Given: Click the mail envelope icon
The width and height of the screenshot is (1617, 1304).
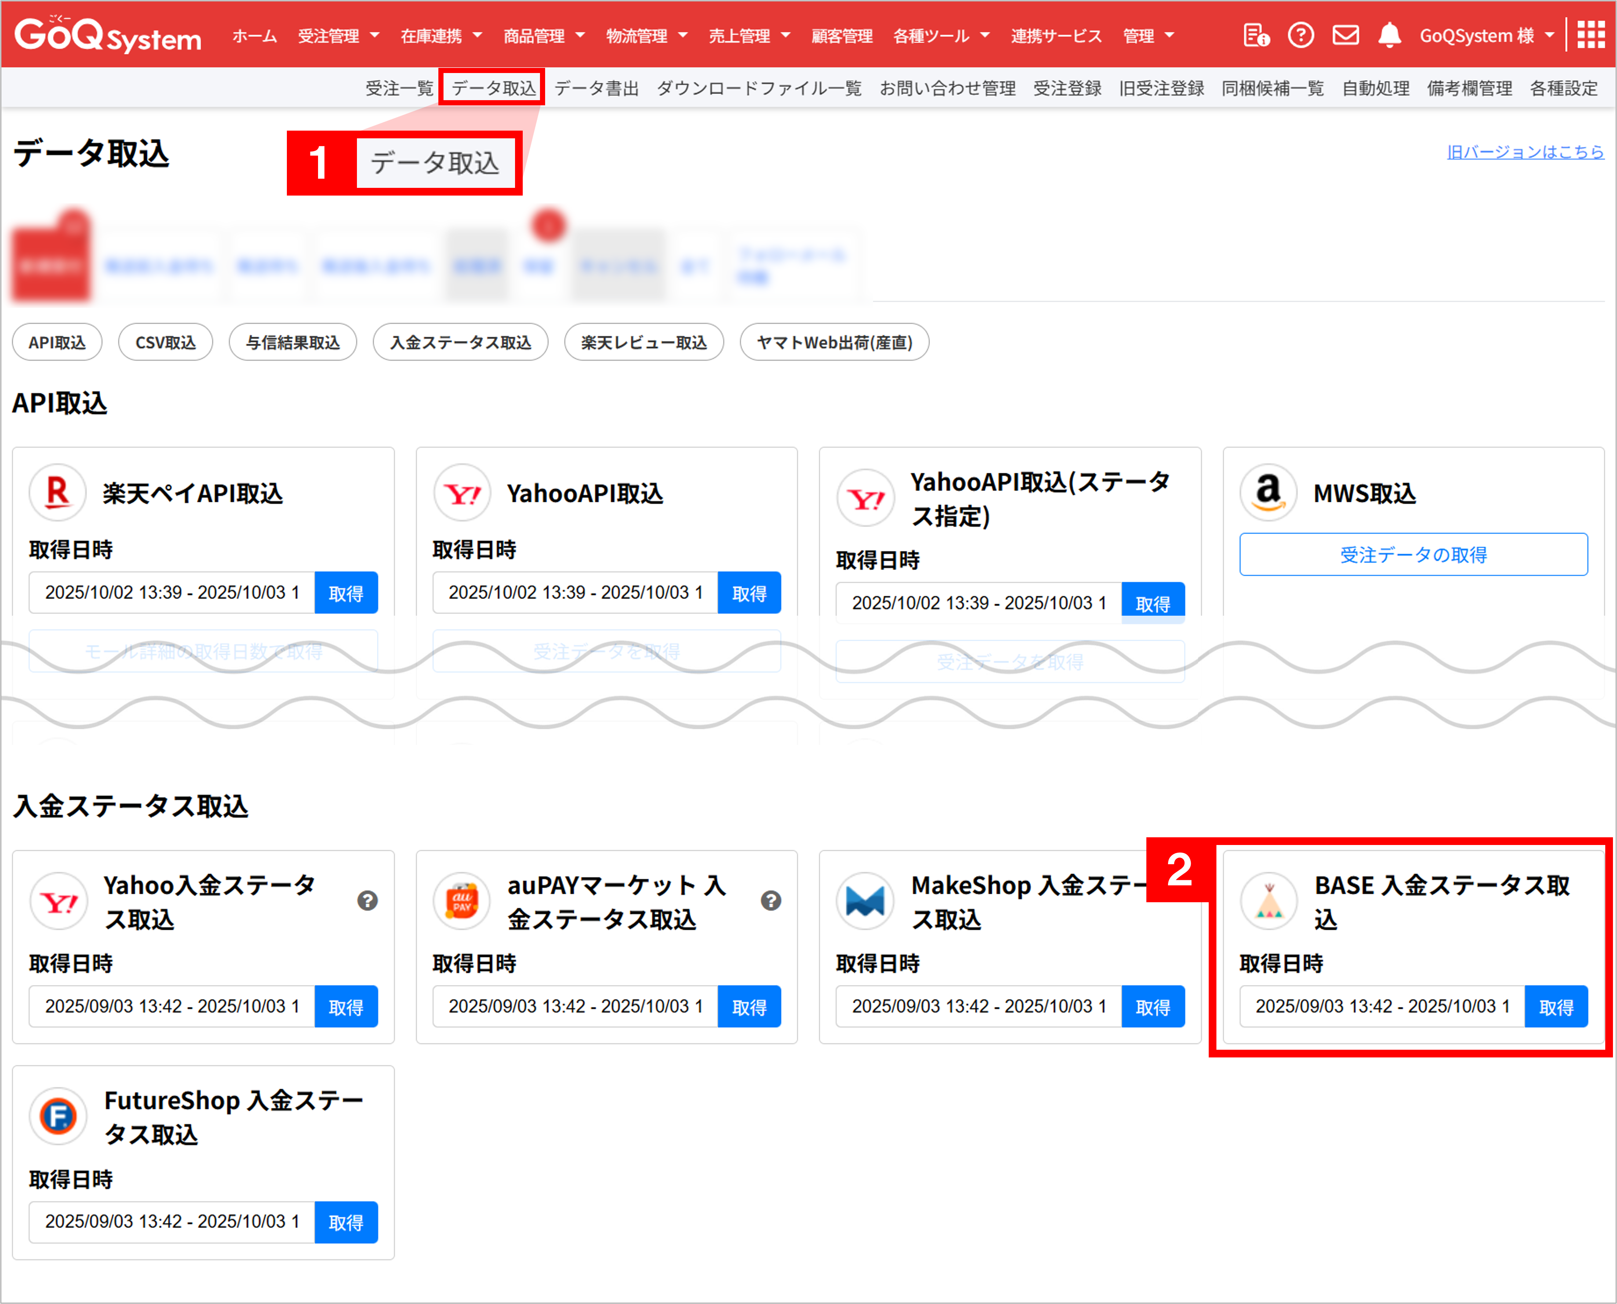Looking at the screenshot, I should click(1346, 34).
